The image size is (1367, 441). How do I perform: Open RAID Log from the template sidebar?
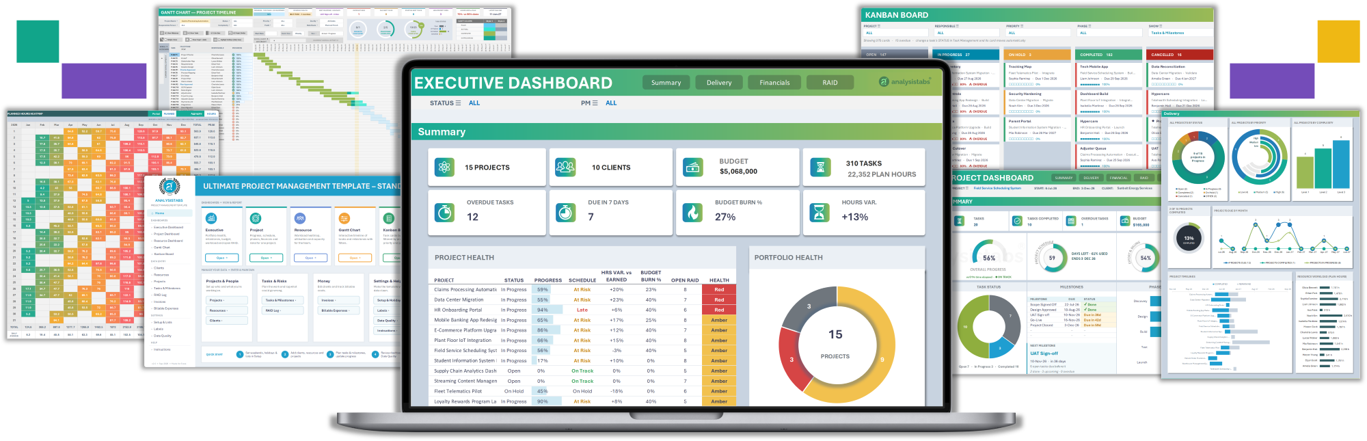160,295
